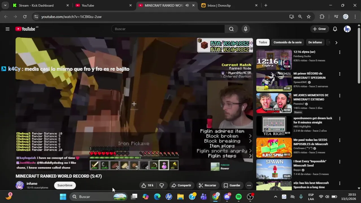Click the YouTube search input field

tap(168, 29)
